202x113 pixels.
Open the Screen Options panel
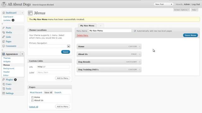pyautogui.click(x=181, y=10)
